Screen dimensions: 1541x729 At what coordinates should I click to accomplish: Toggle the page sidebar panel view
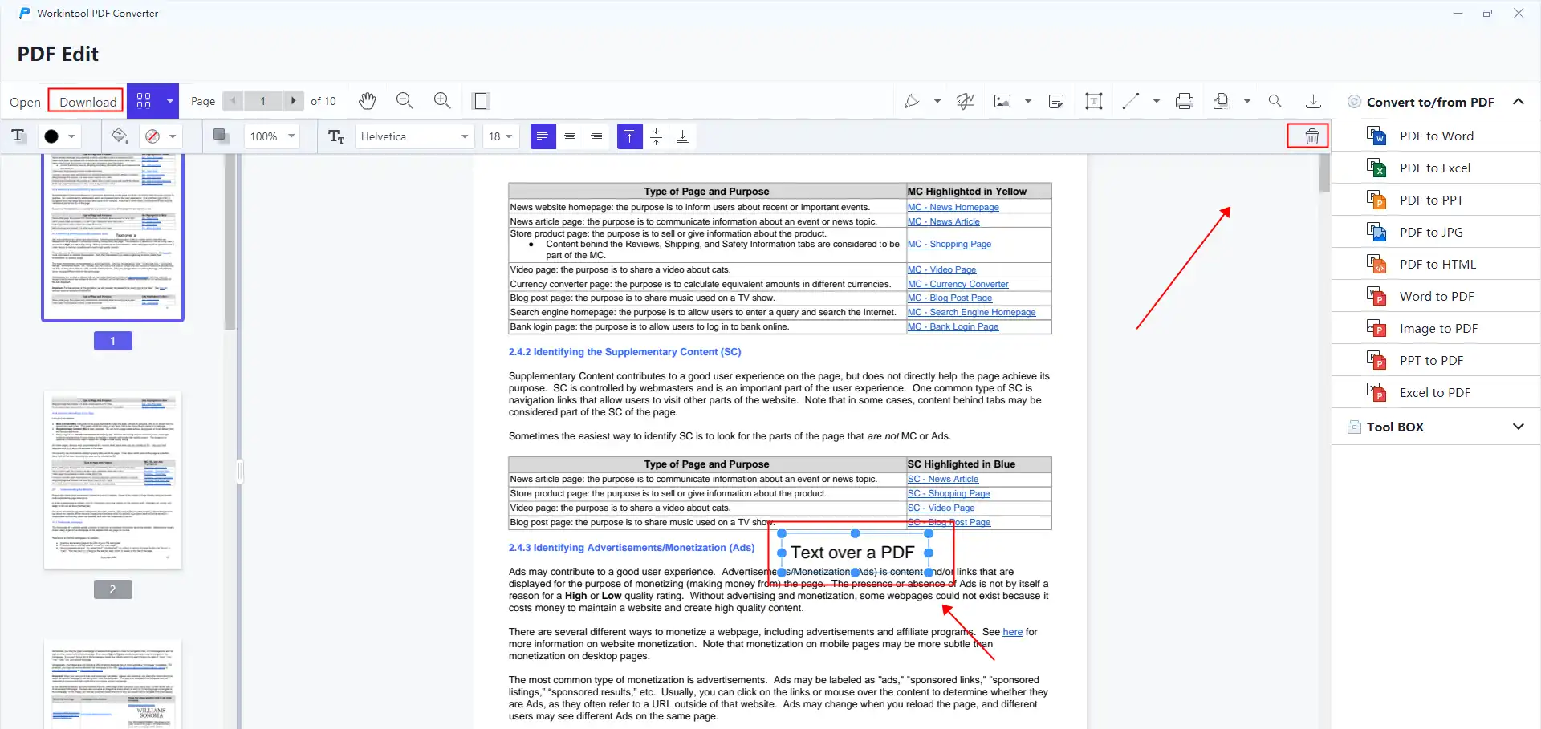pyautogui.click(x=481, y=100)
